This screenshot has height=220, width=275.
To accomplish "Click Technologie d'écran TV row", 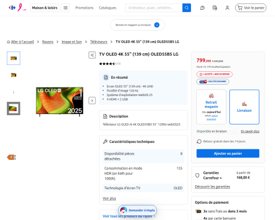I will click(x=144, y=188).
